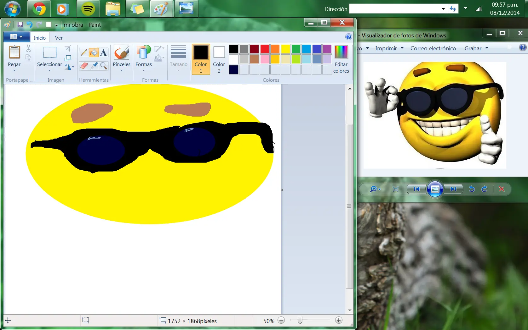
Task: Open Google Chrome from the taskbar
Action: click(x=39, y=8)
